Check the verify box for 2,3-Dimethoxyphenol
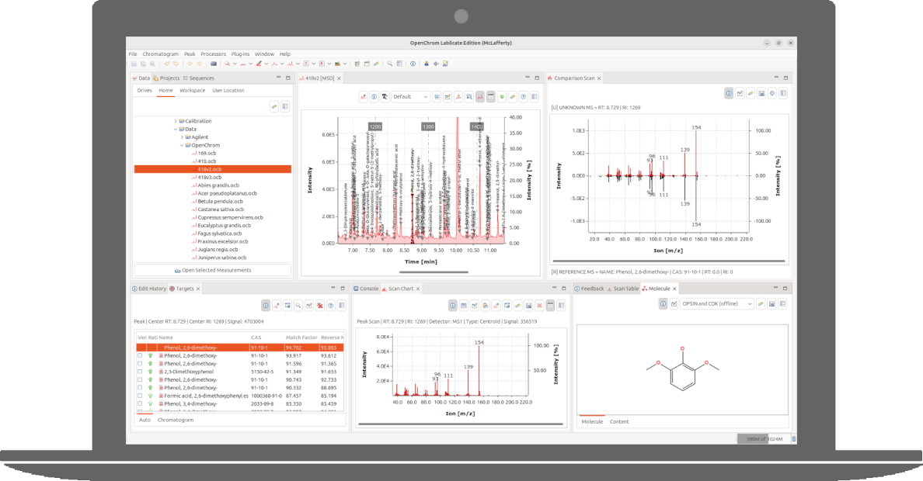The image size is (923, 481). click(140, 372)
